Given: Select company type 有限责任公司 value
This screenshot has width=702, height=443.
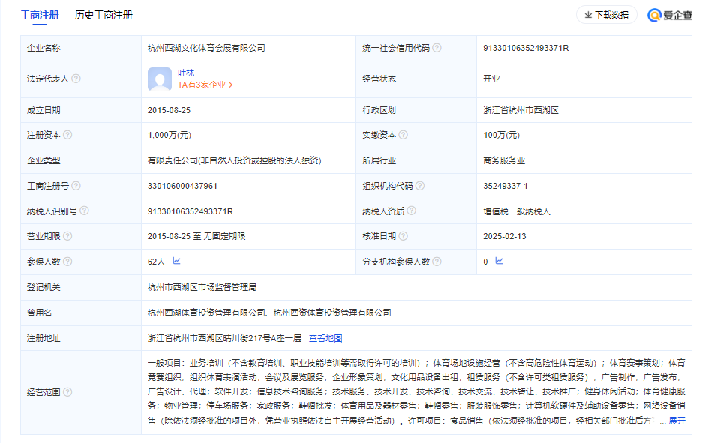Looking at the screenshot, I should tap(234, 160).
